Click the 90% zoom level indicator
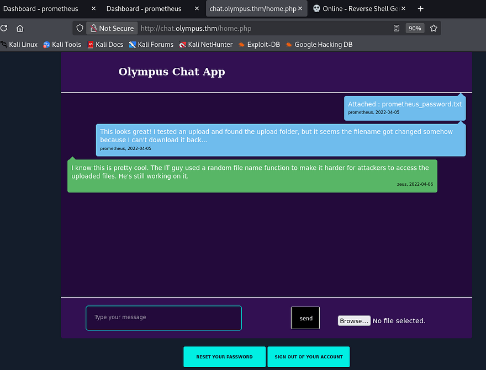The image size is (486, 370). point(414,28)
